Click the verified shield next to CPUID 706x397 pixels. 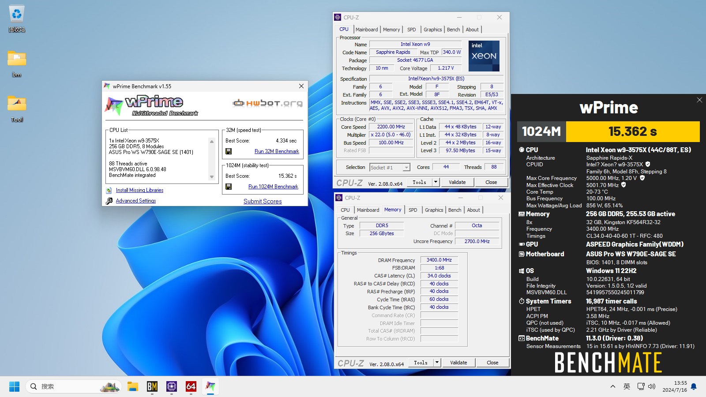tap(648, 165)
